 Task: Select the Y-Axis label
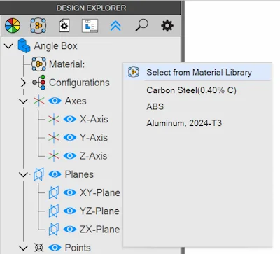[94, 137]
